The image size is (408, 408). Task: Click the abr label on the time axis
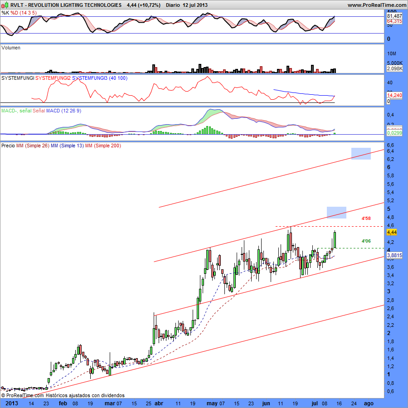tap(159, 403)
